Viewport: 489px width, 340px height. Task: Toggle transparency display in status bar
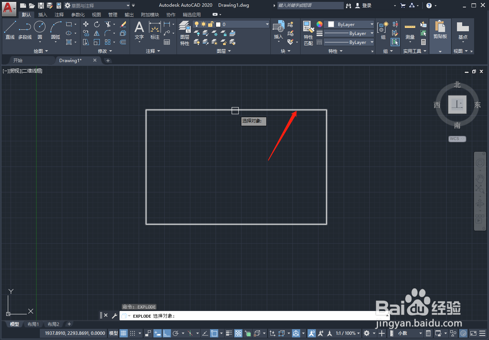(238, 333)
